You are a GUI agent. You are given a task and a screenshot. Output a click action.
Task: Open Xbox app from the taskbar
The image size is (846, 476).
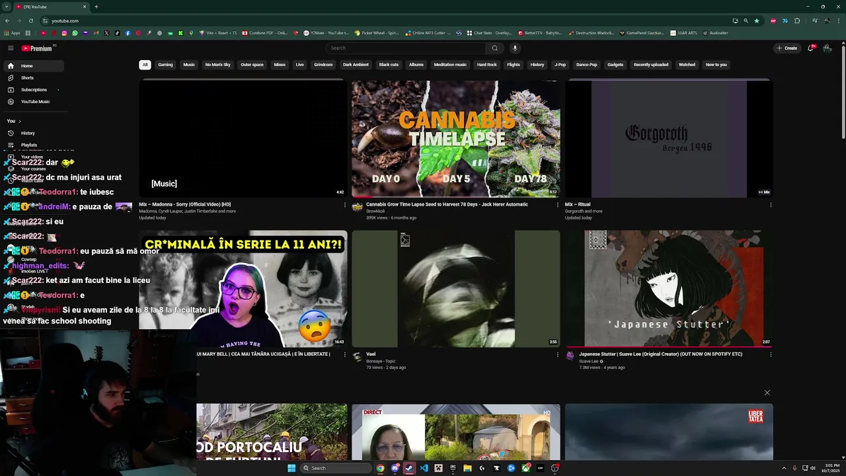click(525, 468)
